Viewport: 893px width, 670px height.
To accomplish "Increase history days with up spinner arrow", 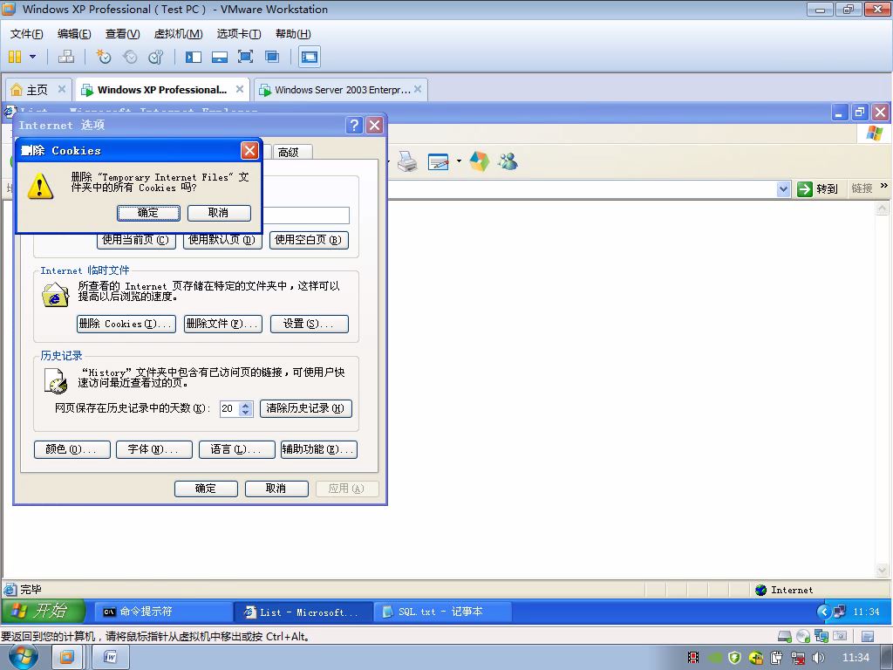I will coord(246,405).
